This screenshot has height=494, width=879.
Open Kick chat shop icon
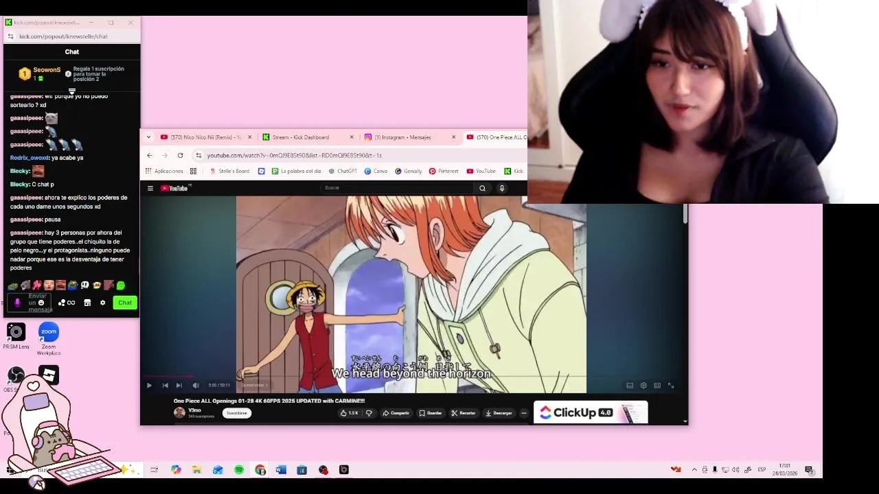(87, 303)
